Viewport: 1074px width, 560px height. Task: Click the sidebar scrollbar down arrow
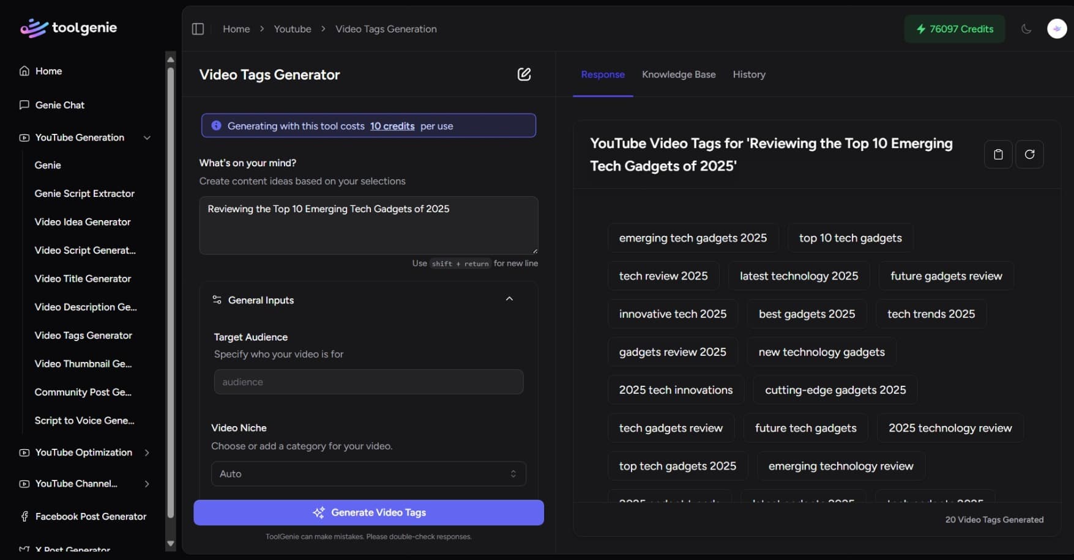(171, 543)
